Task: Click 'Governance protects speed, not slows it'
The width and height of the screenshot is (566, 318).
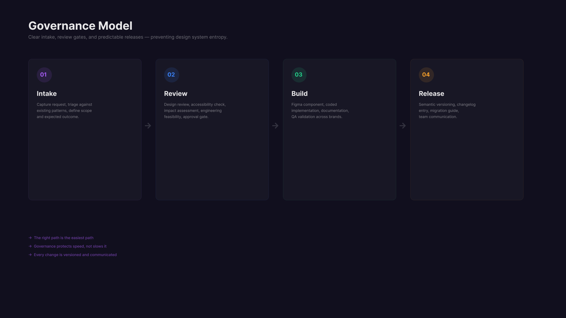Action: coord(70,246)
